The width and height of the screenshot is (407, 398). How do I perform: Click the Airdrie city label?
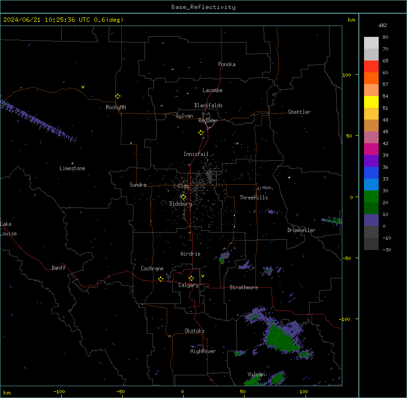[x=191, y=254]
